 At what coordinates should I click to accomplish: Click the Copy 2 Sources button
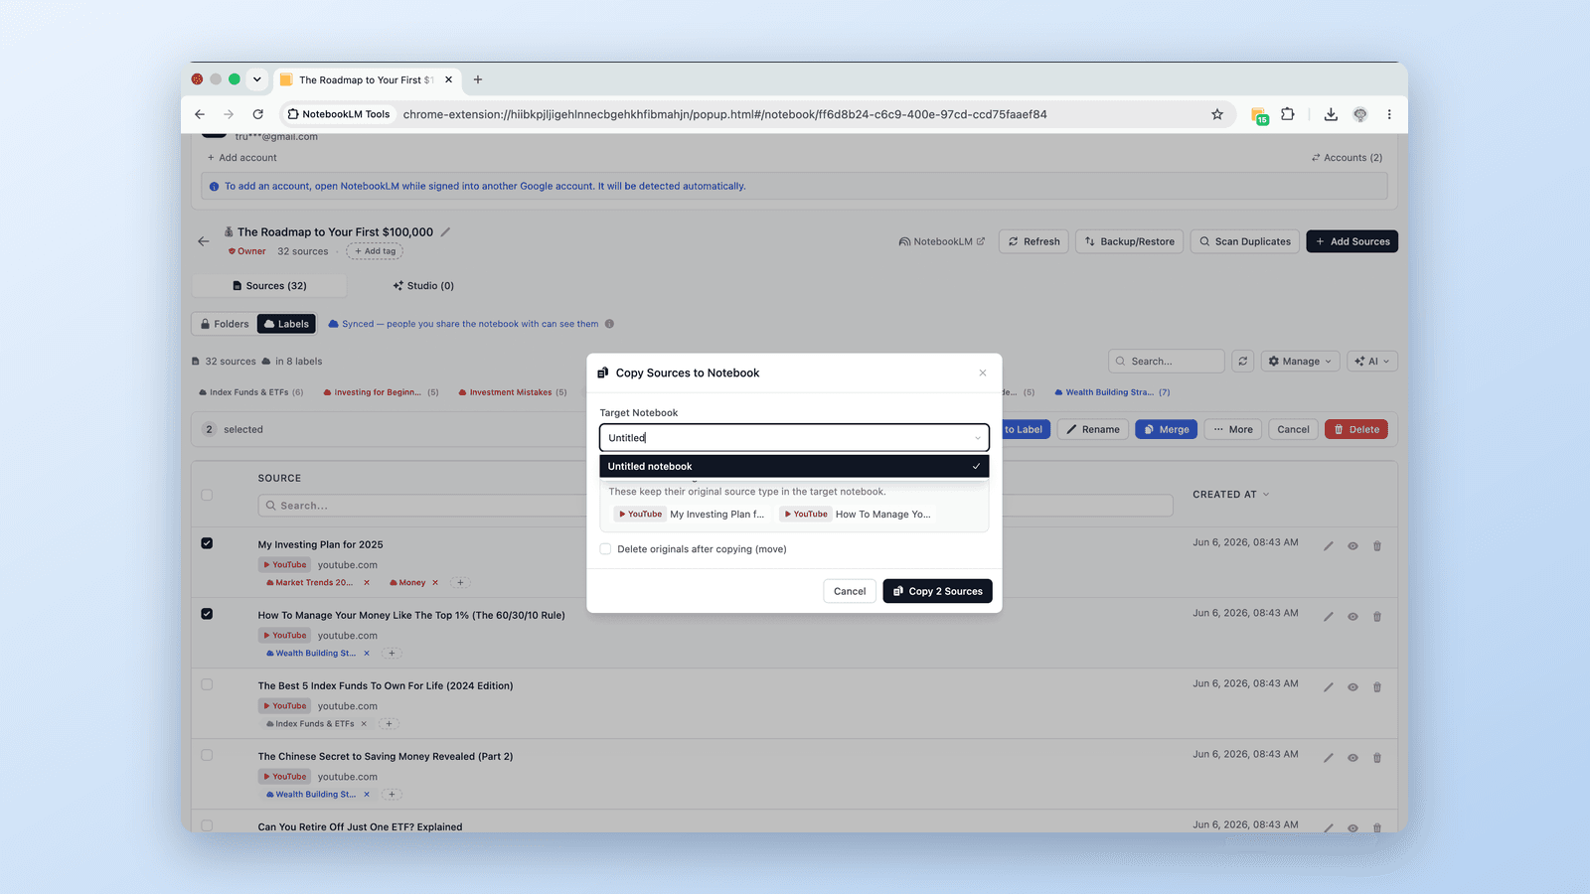(x=937, y=591)
